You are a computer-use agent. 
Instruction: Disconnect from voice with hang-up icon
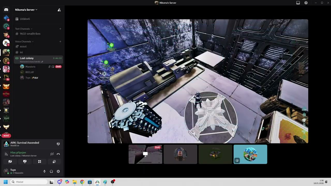point(58,154)
